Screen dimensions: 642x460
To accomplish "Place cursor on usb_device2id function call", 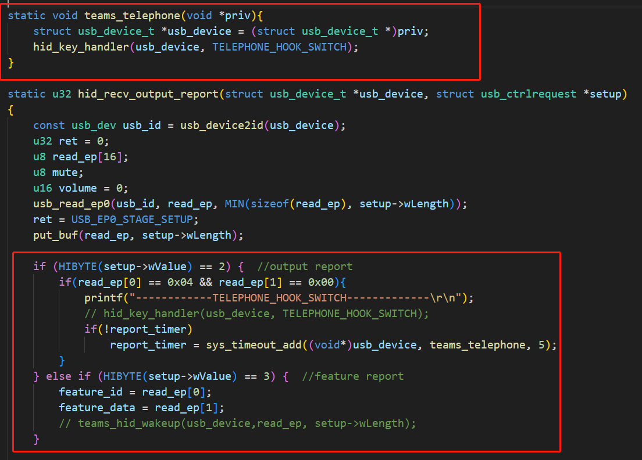I will point(222,125).
